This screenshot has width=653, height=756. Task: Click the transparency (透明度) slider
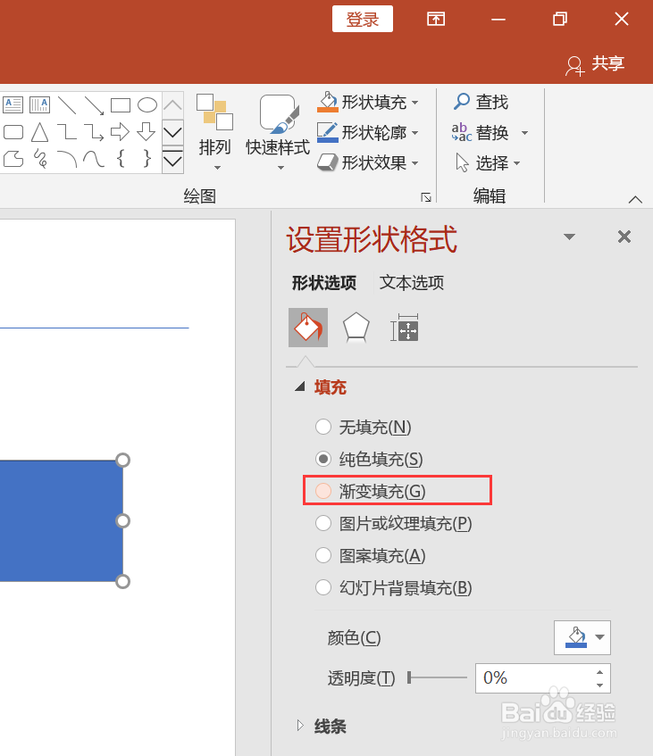click(x=437, y=677)
